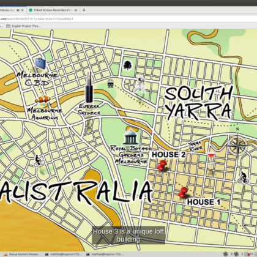
Task: Open a new browser tab
Action: [x=84, y=10]
